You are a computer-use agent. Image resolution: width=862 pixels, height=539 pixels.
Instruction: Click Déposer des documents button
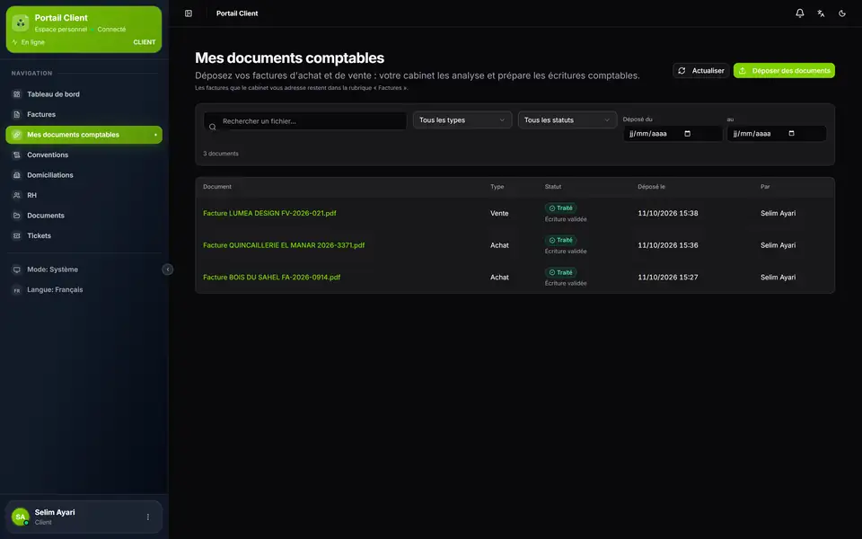[x=784, y=70]
